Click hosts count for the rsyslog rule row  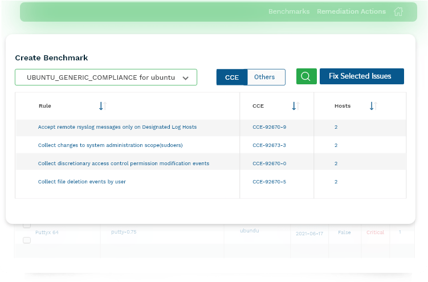pos(336,127)
